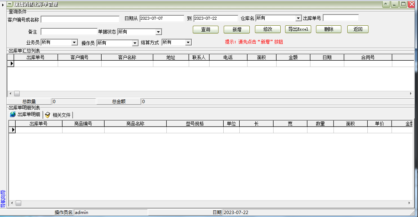The width and height of the screenshot is (418, 217).
Task: Click the 修改 button
Action: pos(267,29)
